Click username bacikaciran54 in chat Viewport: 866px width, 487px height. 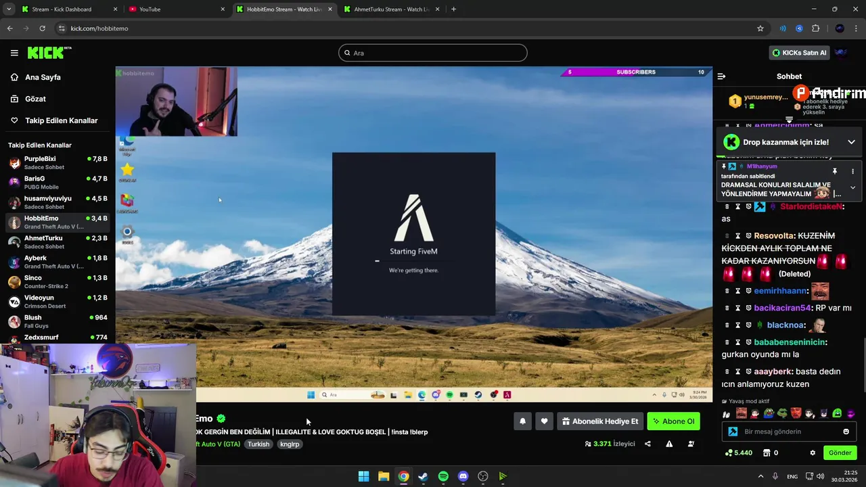point(782,308)
